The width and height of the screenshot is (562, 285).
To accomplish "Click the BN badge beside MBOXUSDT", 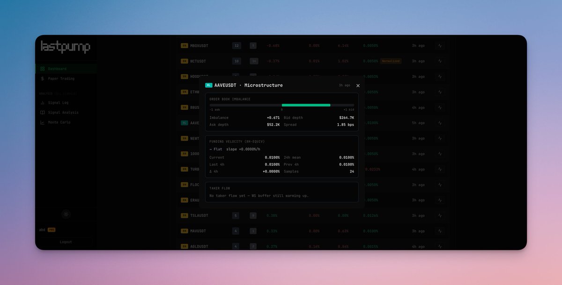I will click(185, 46).
